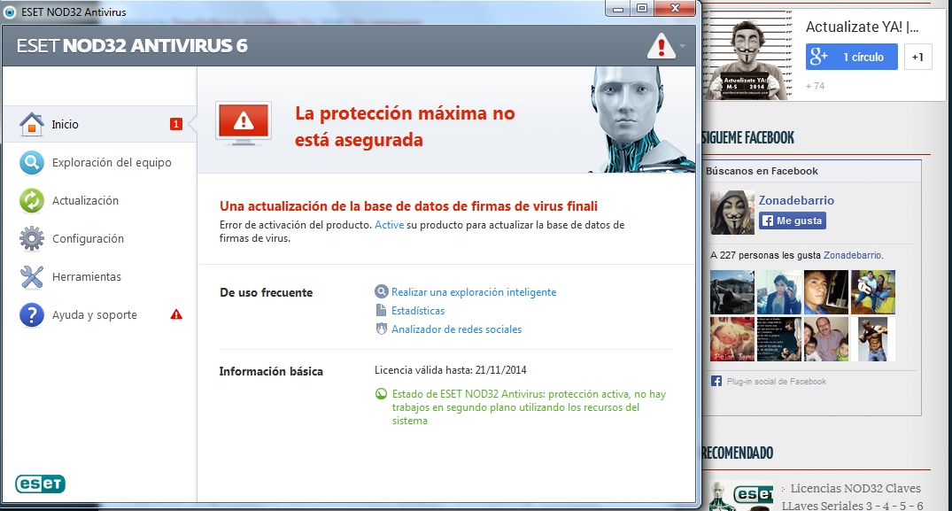
Task: Click the smart scan magnifier icon
Action: [x=382, y=291]
